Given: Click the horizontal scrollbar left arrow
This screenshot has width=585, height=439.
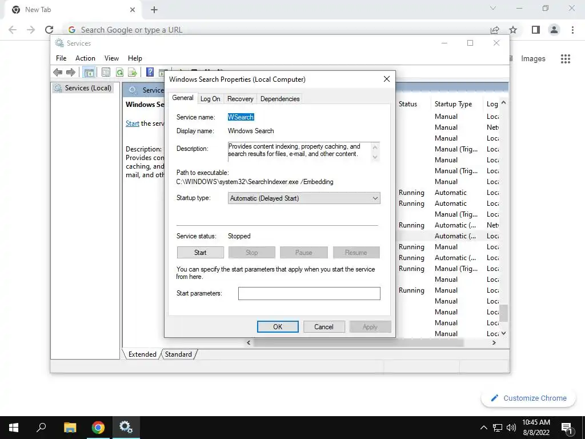Looking at the screenshot, I should (x=249, y=343).
